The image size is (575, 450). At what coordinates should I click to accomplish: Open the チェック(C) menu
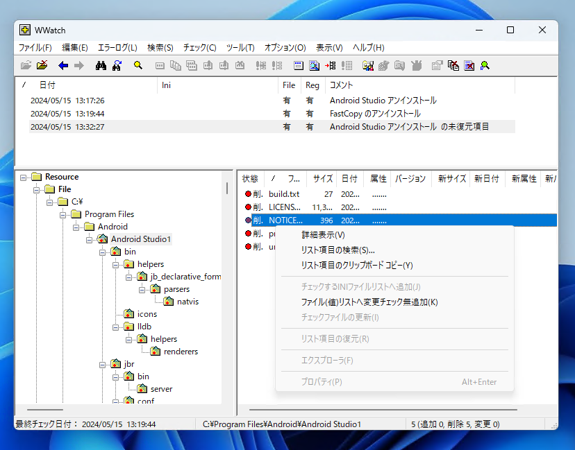coord(199,48)
